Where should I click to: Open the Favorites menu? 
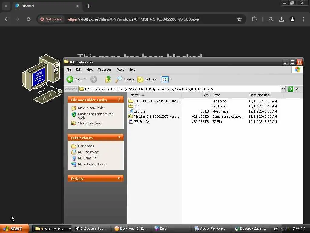tap(104, 69)
